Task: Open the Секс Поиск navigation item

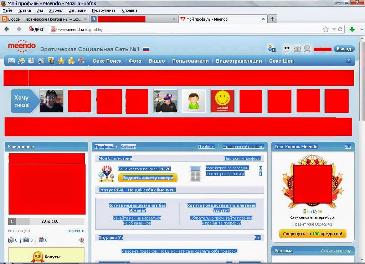Action: pos(107,61)
